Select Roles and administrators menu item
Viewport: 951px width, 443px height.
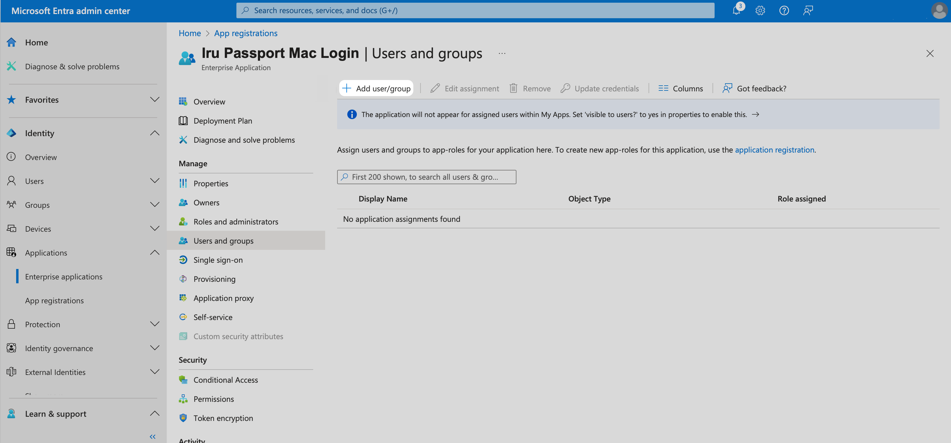[236, 222]
